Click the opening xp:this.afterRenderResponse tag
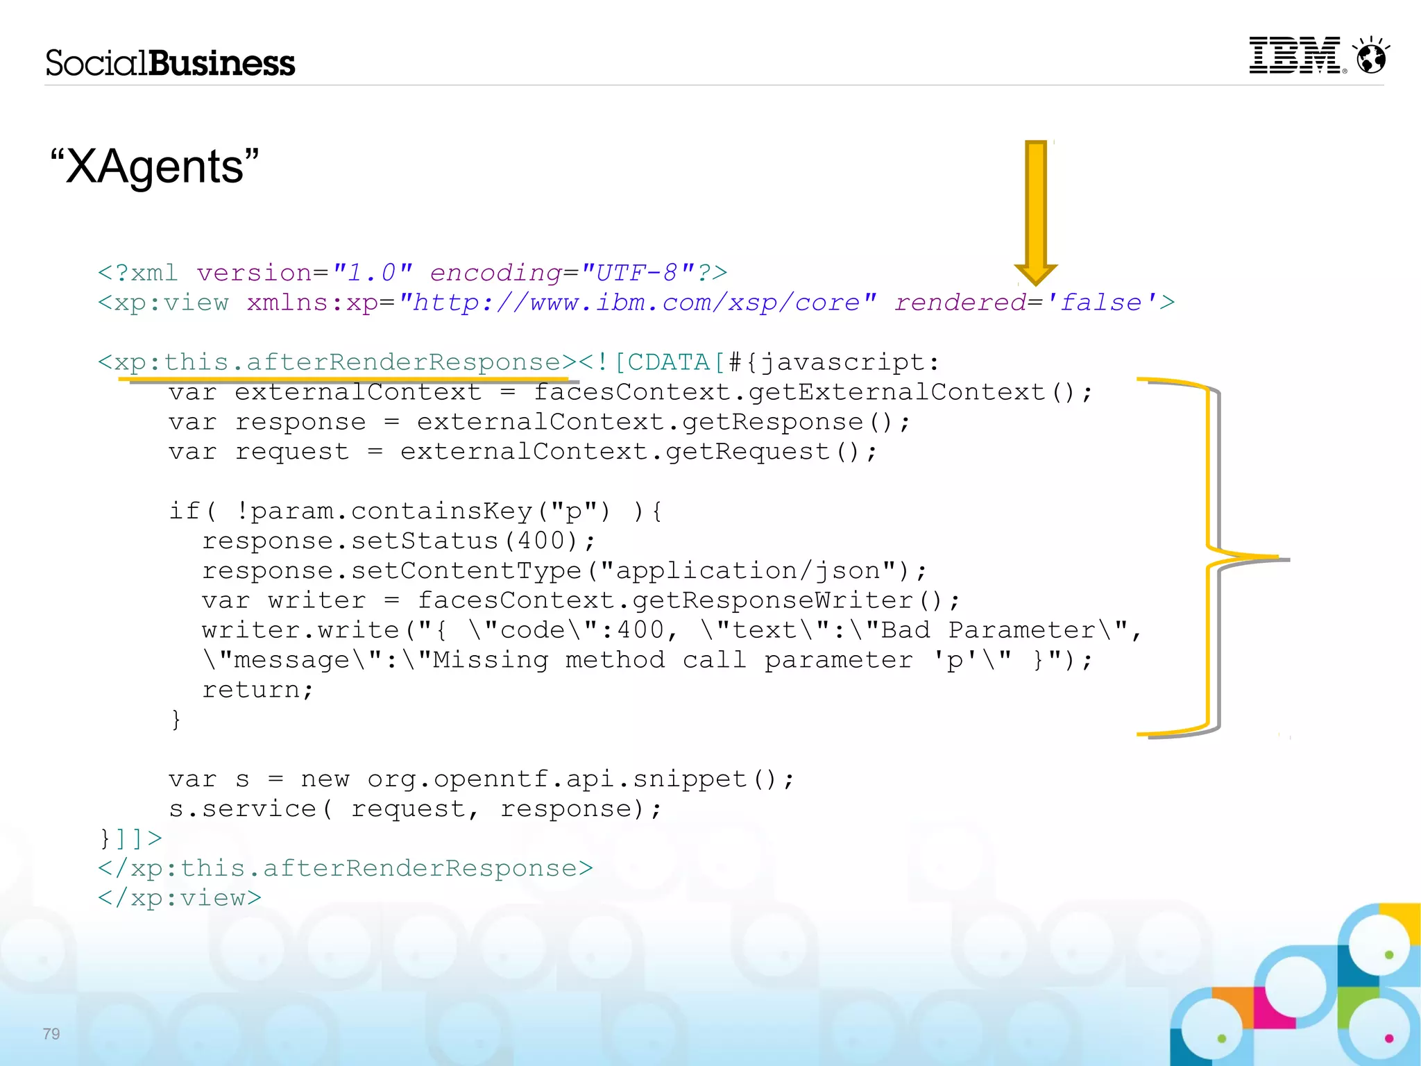The height and width of the screenshot is (1066, 1421). pyautogui.click(x=337, y=362)
